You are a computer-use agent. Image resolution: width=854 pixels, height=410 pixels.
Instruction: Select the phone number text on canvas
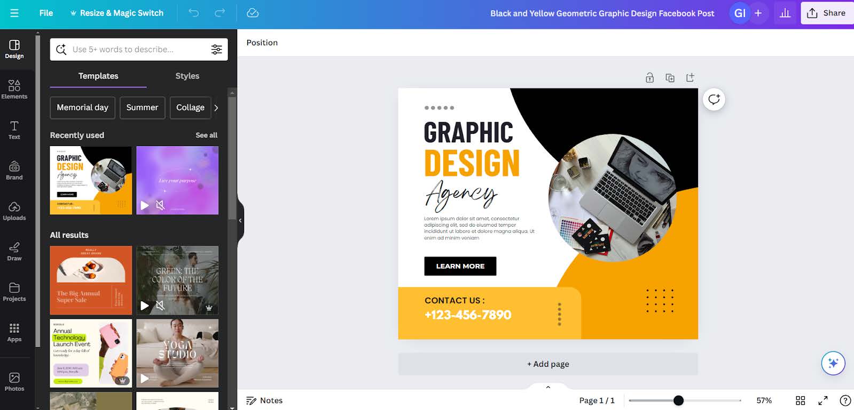468,315
